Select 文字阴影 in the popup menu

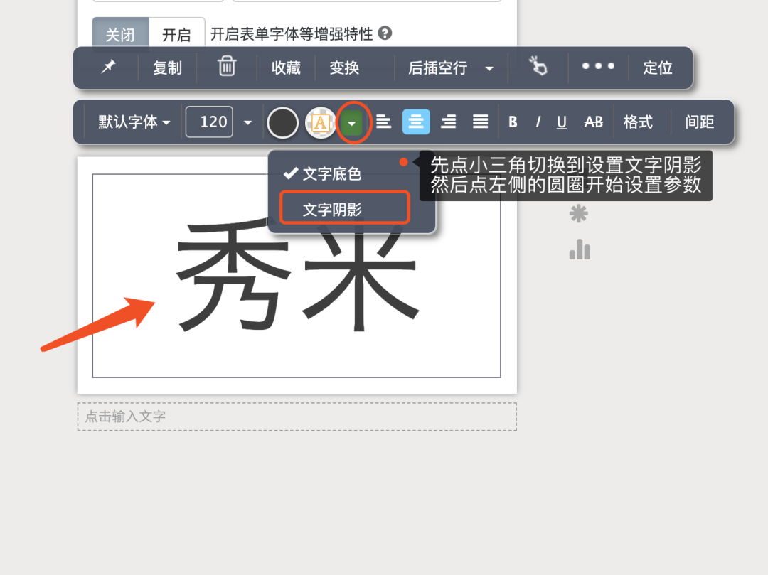[x=343, y=207]
